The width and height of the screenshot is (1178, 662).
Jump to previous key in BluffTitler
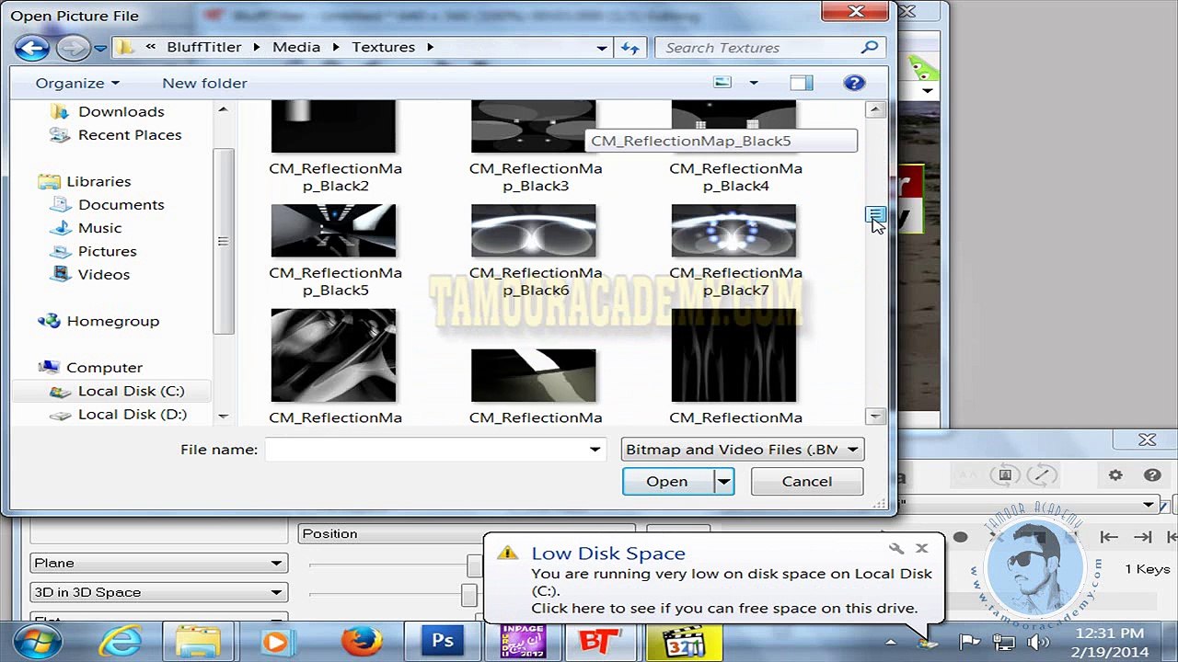click(1109, 537)
